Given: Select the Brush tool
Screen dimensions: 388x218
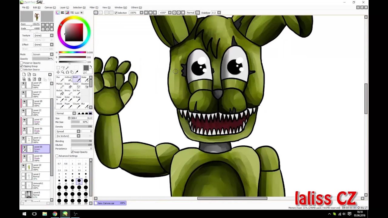Looking at the screenshot, I should click(x=76, y=79).
